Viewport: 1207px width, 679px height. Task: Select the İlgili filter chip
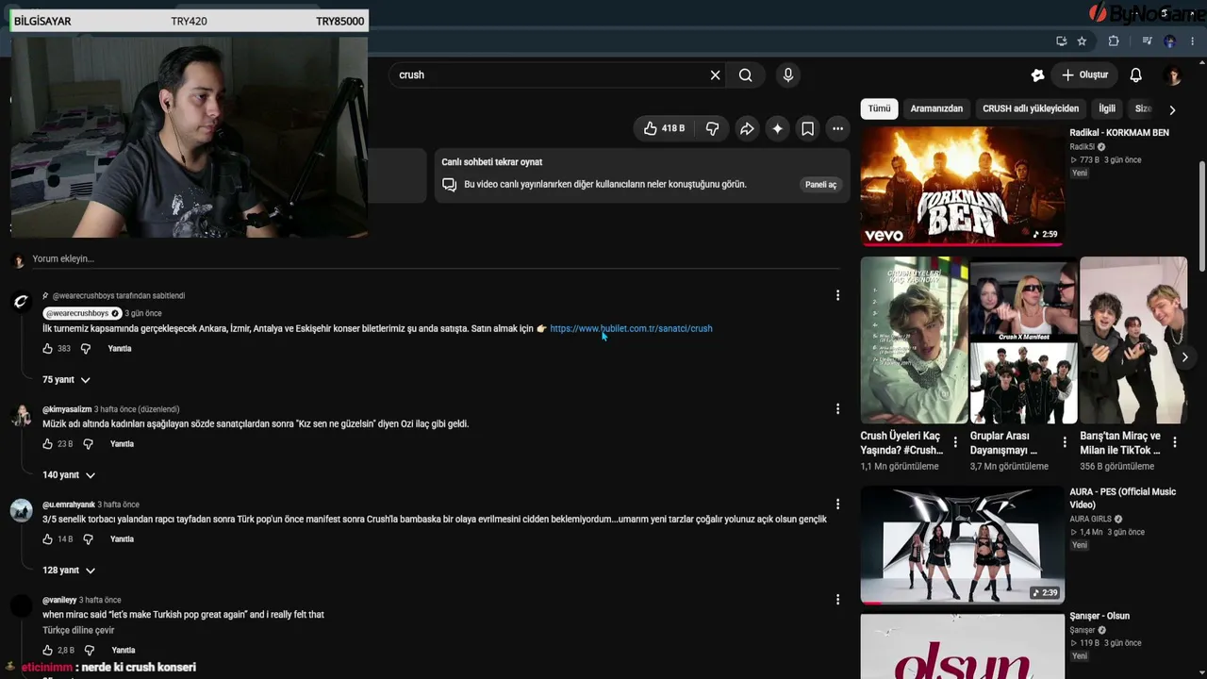click(x=1107, y=108)
